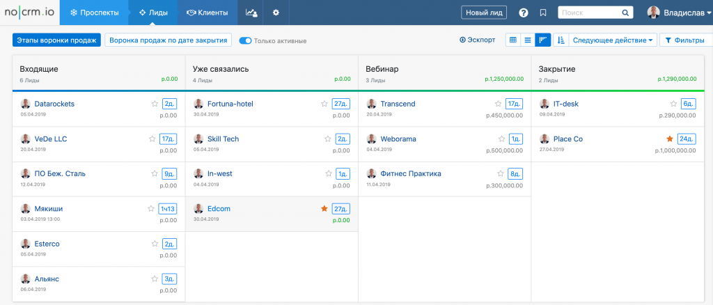713x305 pixels.
Task: Open the 2д. reminder badge on Datarockets
Action: [x=170, y=104]
